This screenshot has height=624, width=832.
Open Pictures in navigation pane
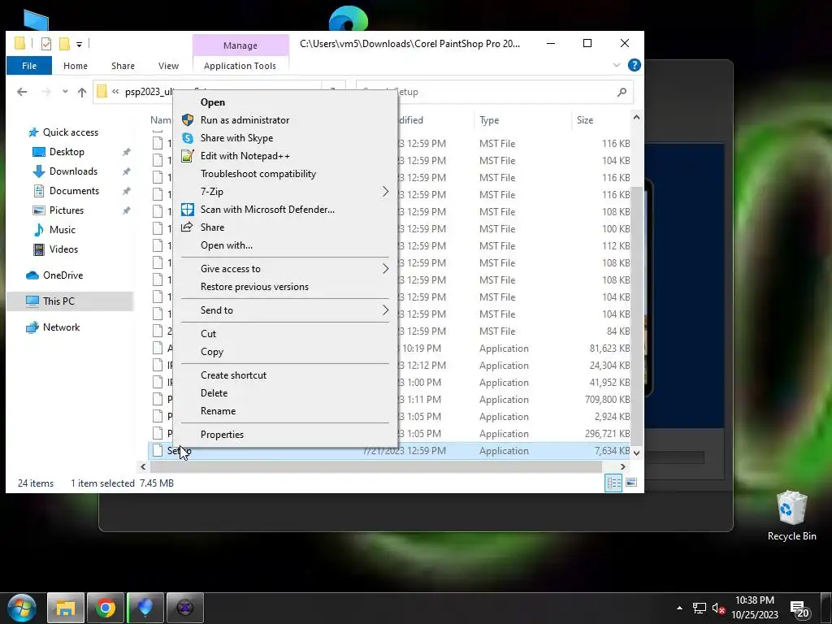[x=67, y=210]
